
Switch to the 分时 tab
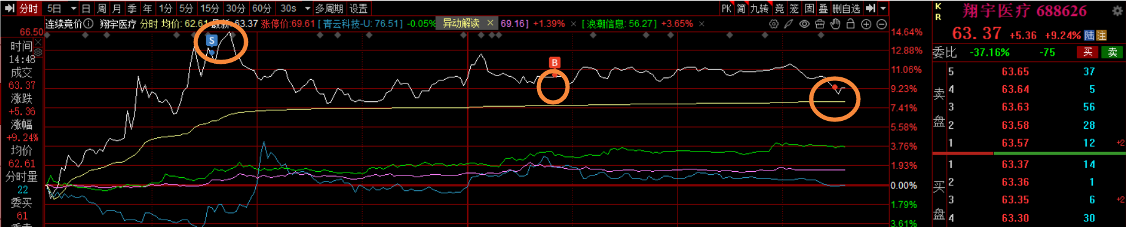pos(28,9)
